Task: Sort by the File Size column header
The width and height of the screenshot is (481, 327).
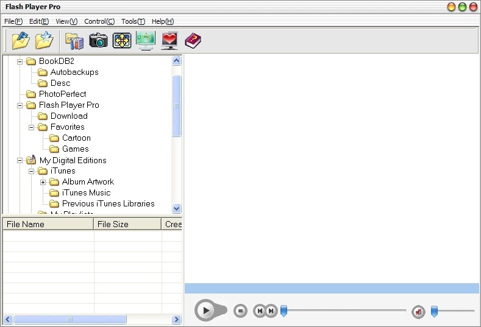Action: [127, 224]
